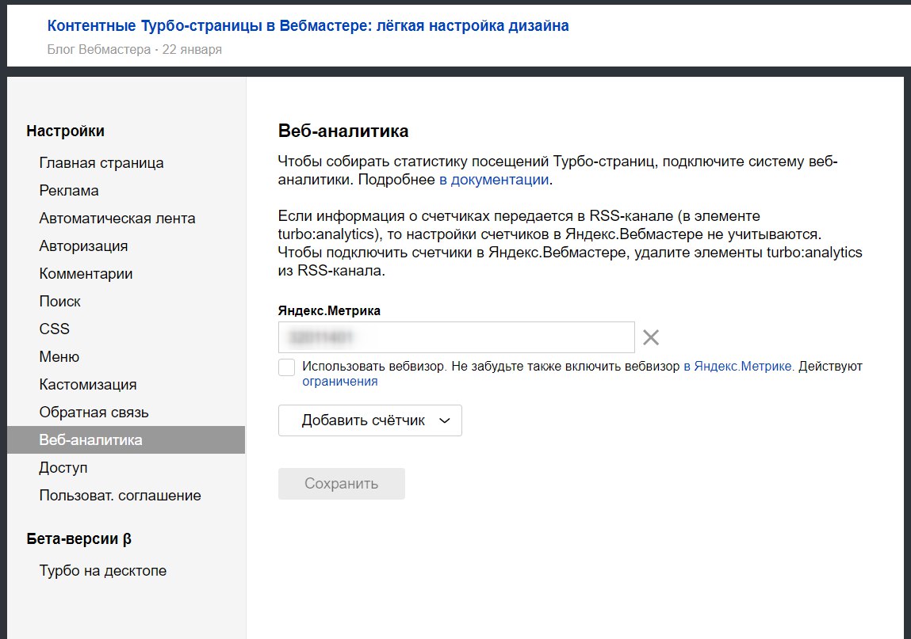Go to 'Меню' settings
This screenshot has height=639, width=911.
(59, 357)
